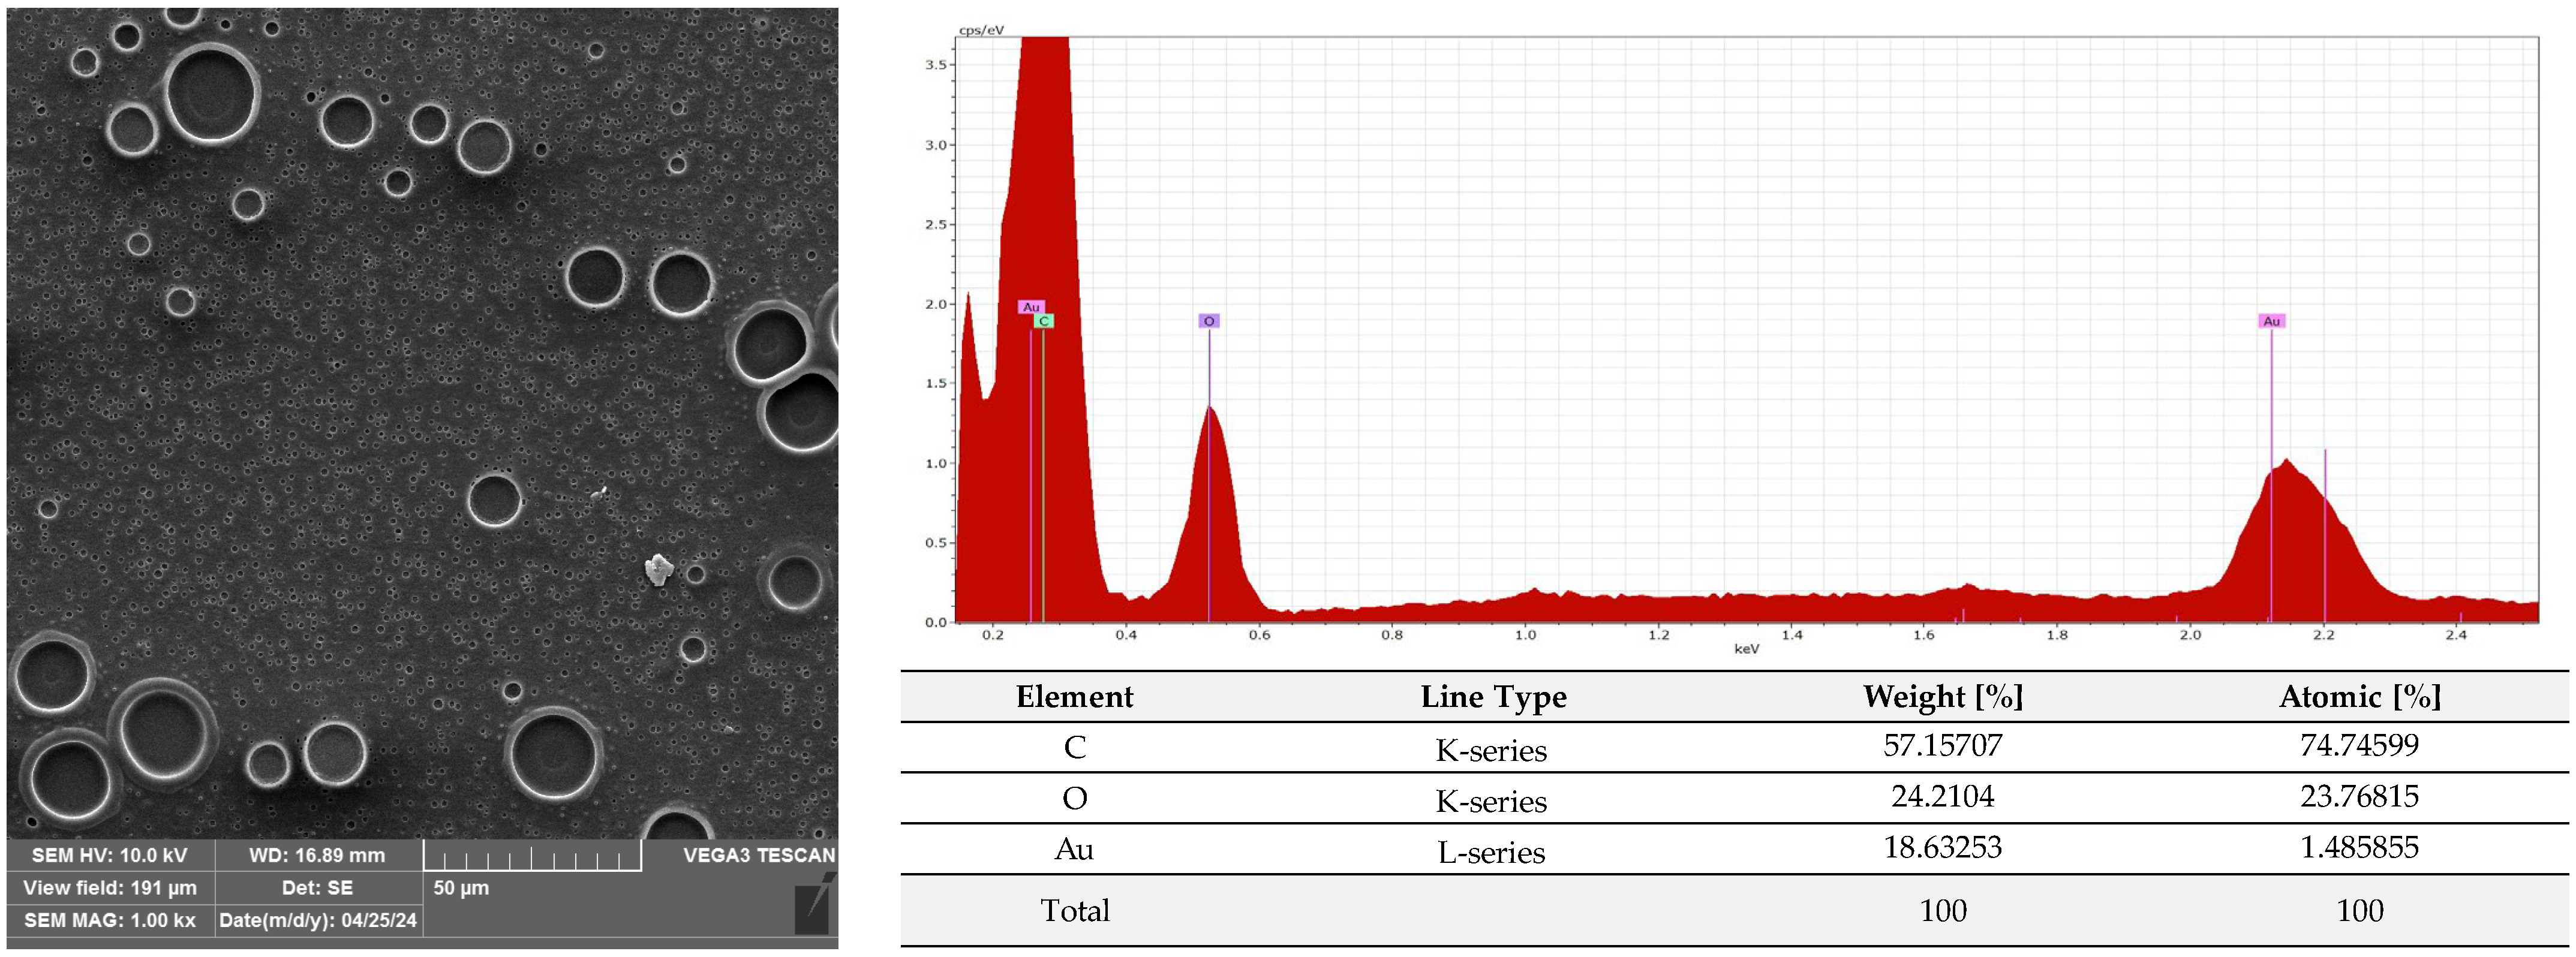
Task: Click the purple O marker on the spectrum
Action: [1209, 321]
